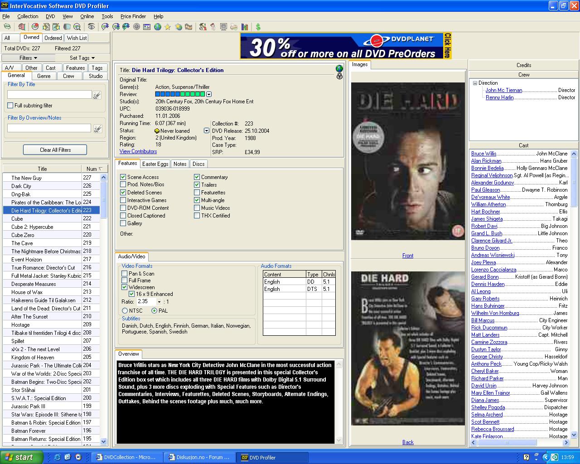Screen dimensions: 580x464
Task: Click the small window toolbar icon beside the globe
Action: tap(147, 27)
